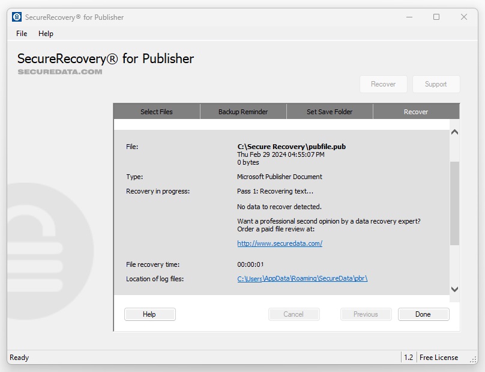Click the SECUREDATA.COM logo text
The image size is (485, 372).
point(60,72)
